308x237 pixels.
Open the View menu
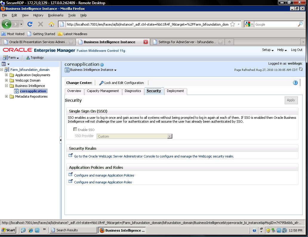point(25,15)
